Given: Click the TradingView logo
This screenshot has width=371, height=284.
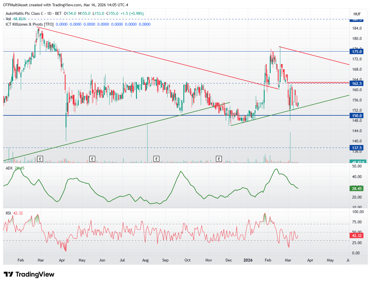Looking at the screenshot, I should (x=29, y=274).
